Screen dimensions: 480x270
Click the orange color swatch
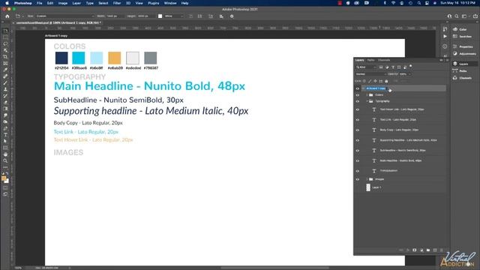115,58
